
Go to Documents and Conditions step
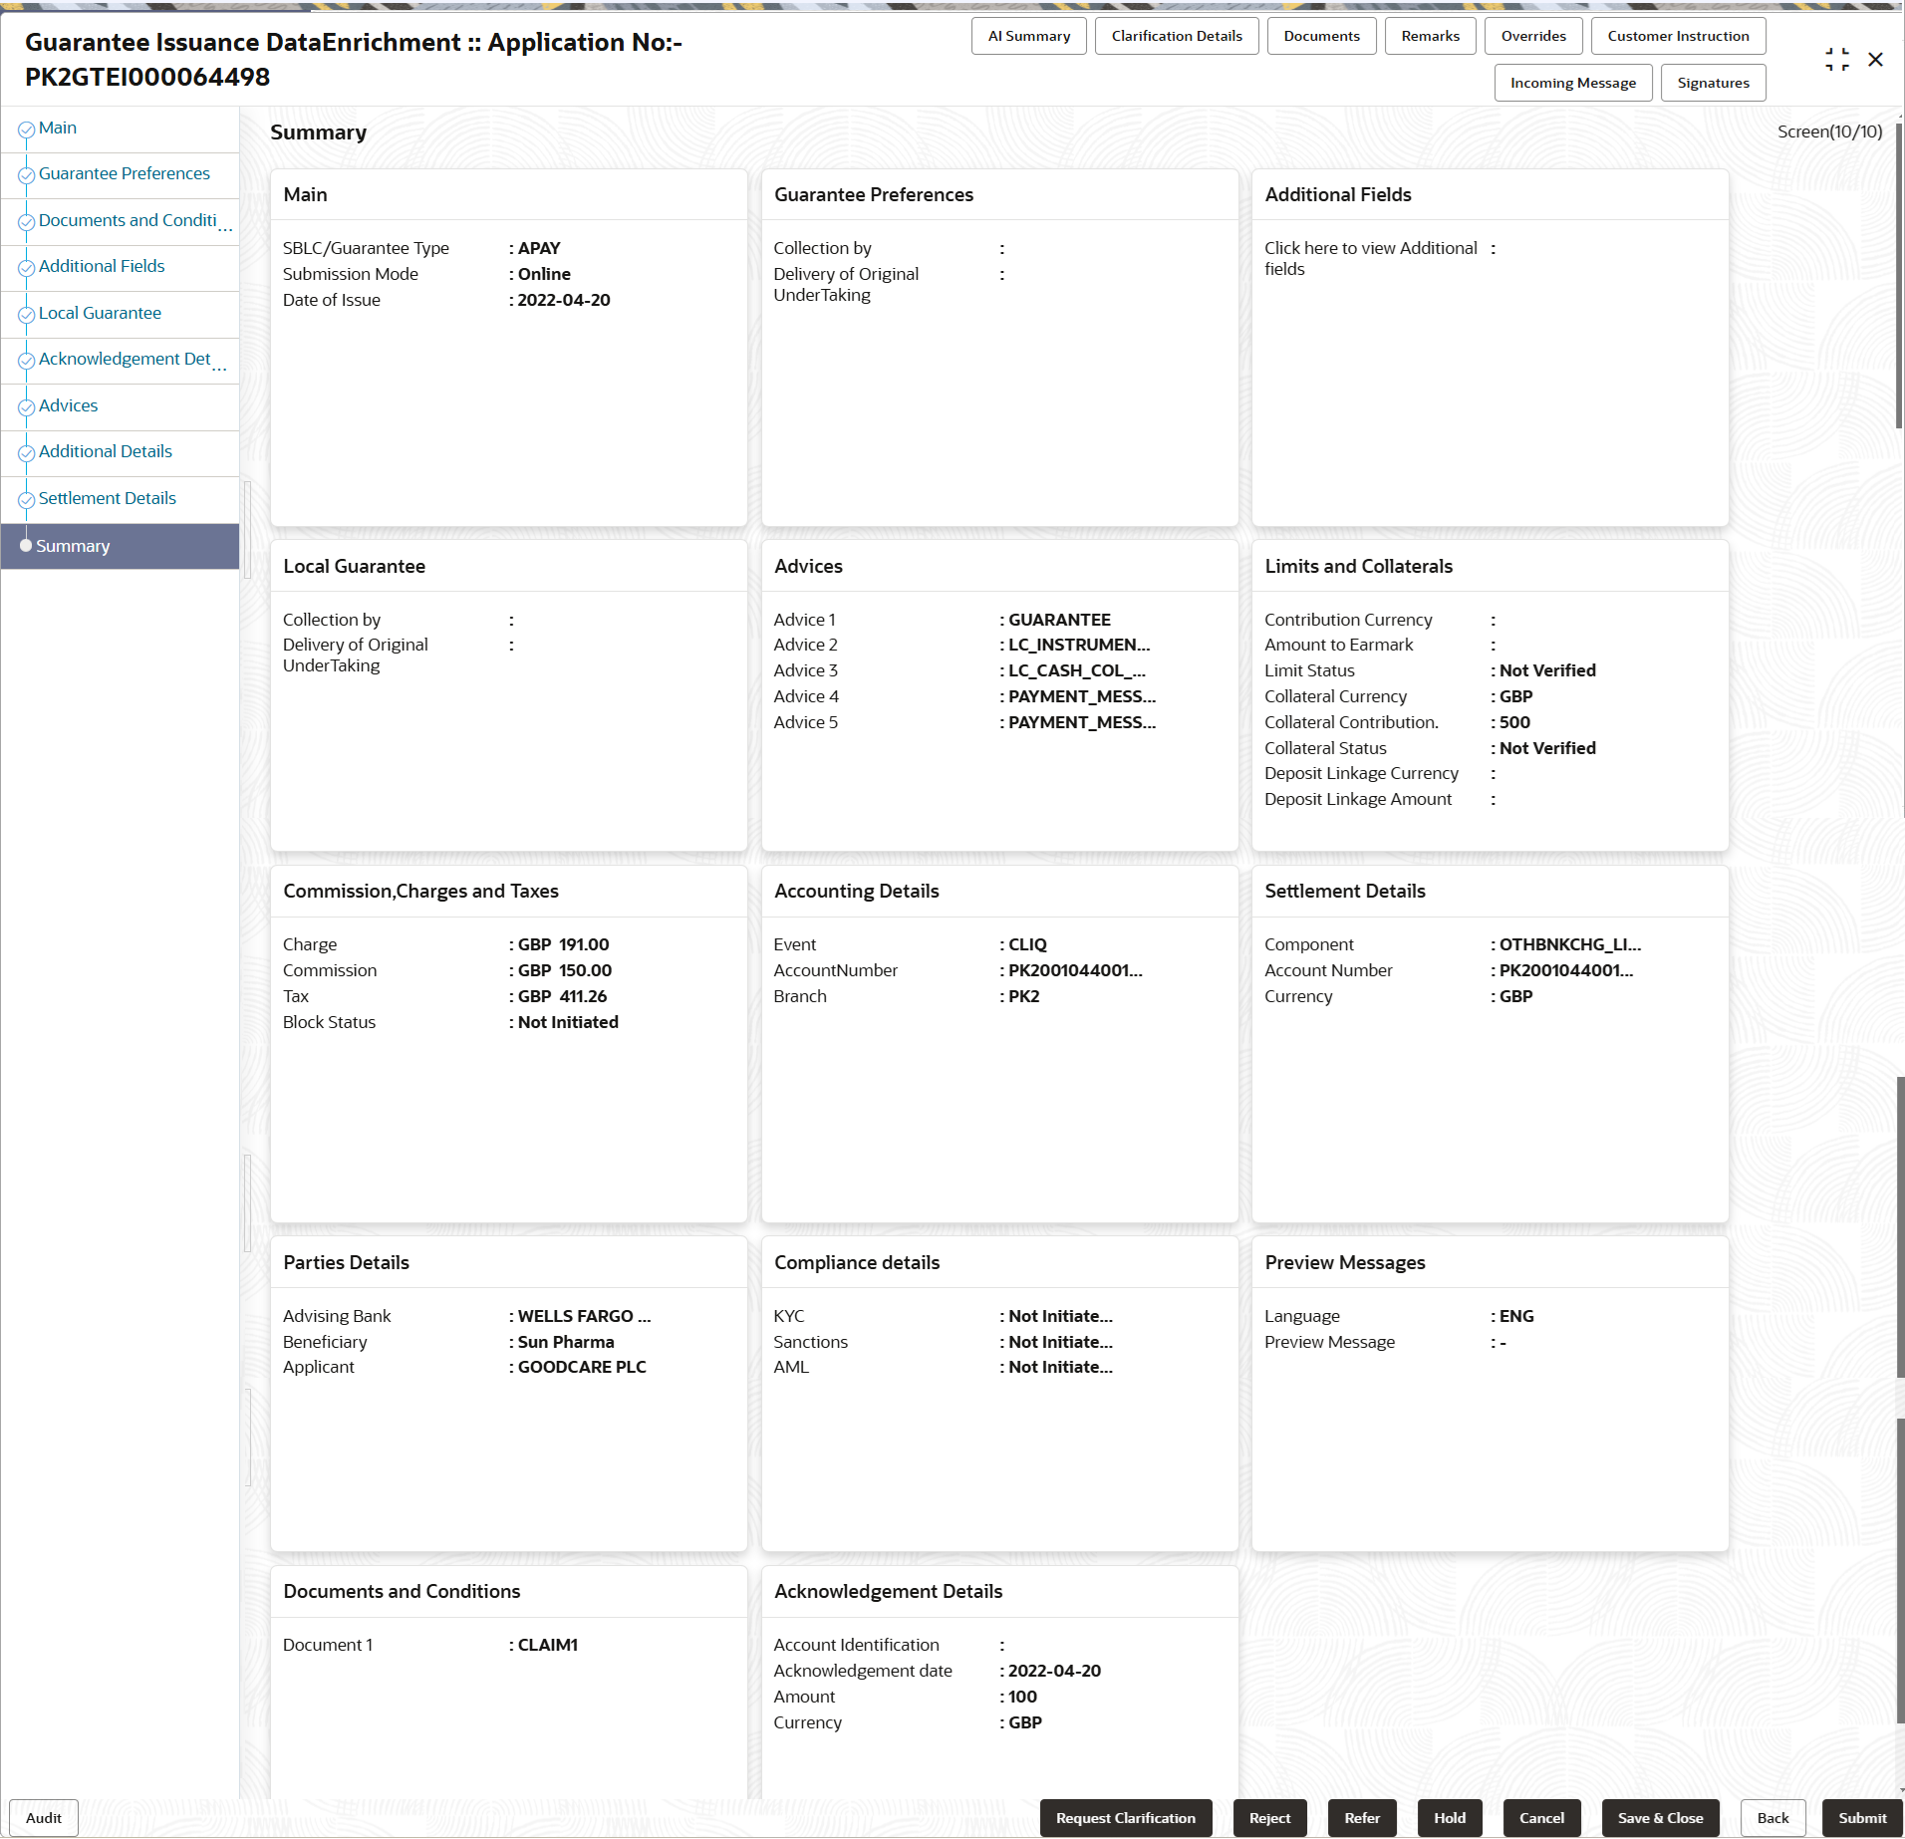128,220
